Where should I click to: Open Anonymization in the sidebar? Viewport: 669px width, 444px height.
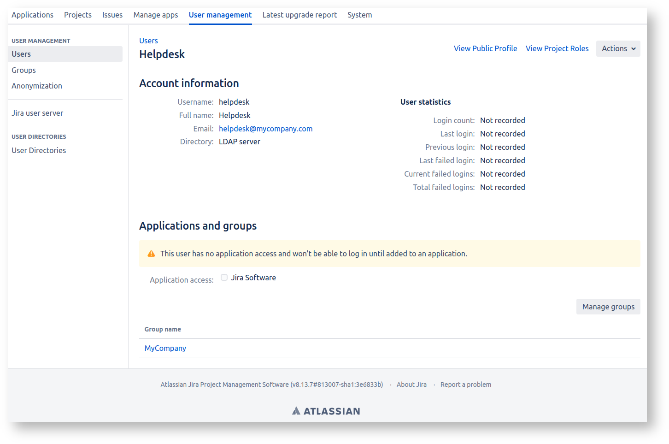tap(37, 86)
